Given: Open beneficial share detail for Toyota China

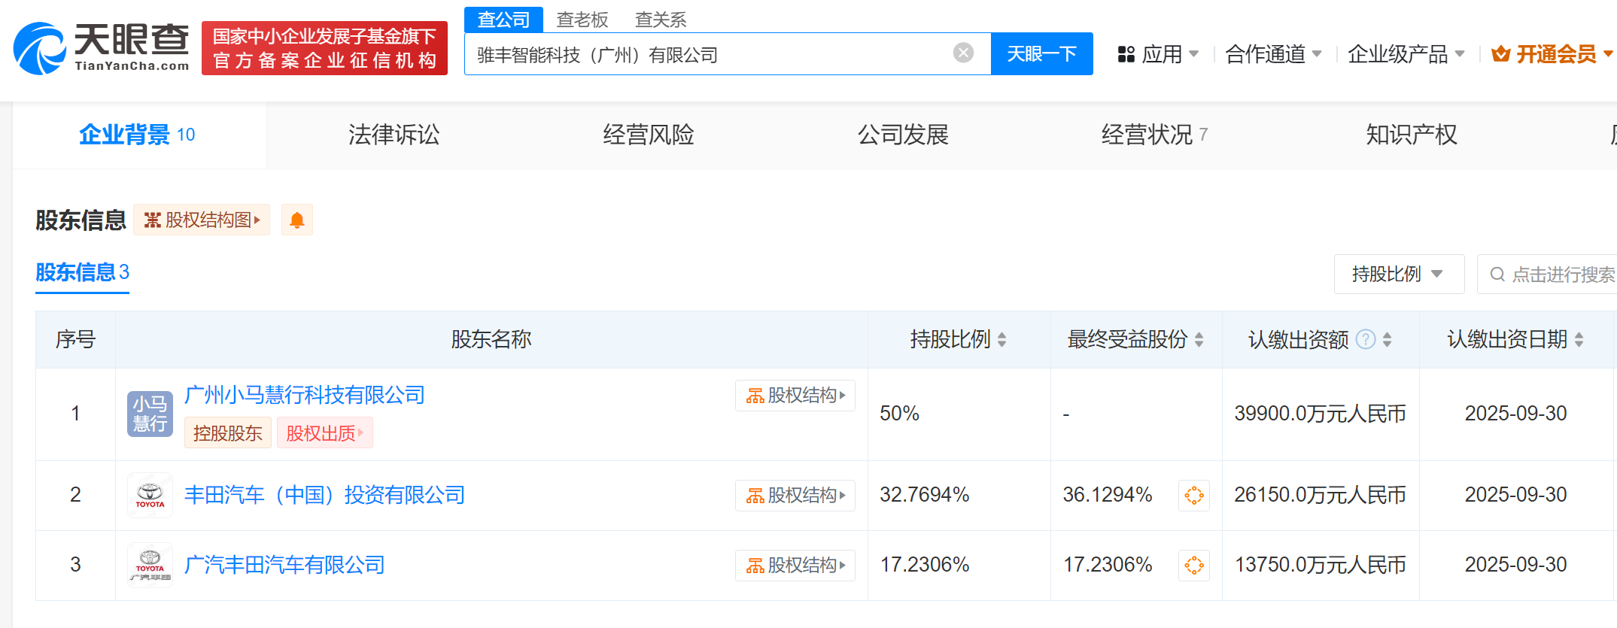Looking at the screenshot, I should coord(1193,496).
